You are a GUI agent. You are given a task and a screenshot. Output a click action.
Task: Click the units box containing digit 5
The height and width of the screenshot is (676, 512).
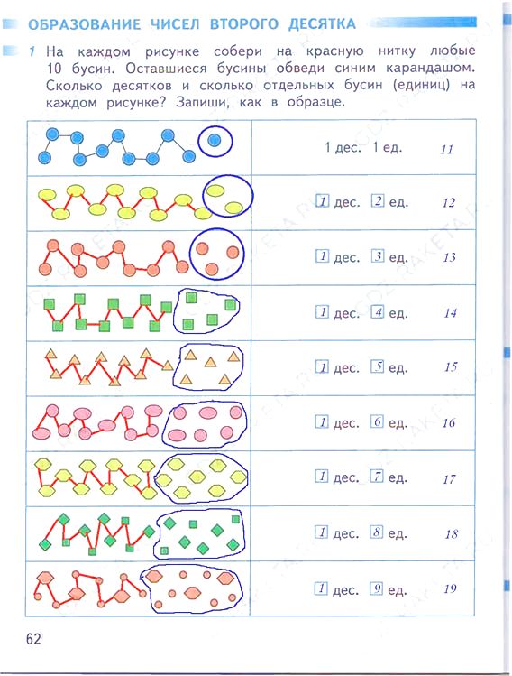[377, 366]
